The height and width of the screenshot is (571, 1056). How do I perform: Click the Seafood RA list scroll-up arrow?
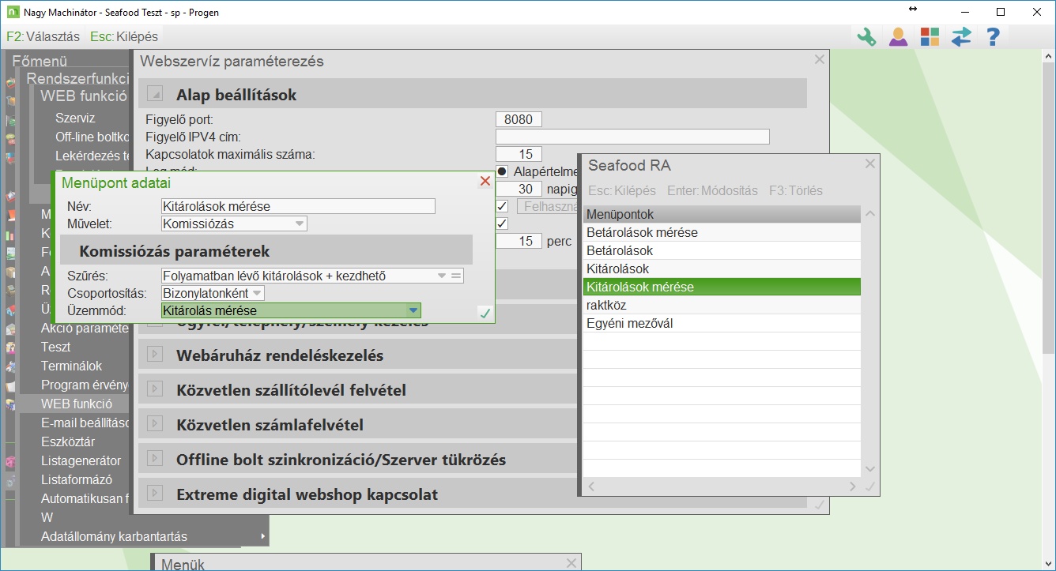click(870, 214)
